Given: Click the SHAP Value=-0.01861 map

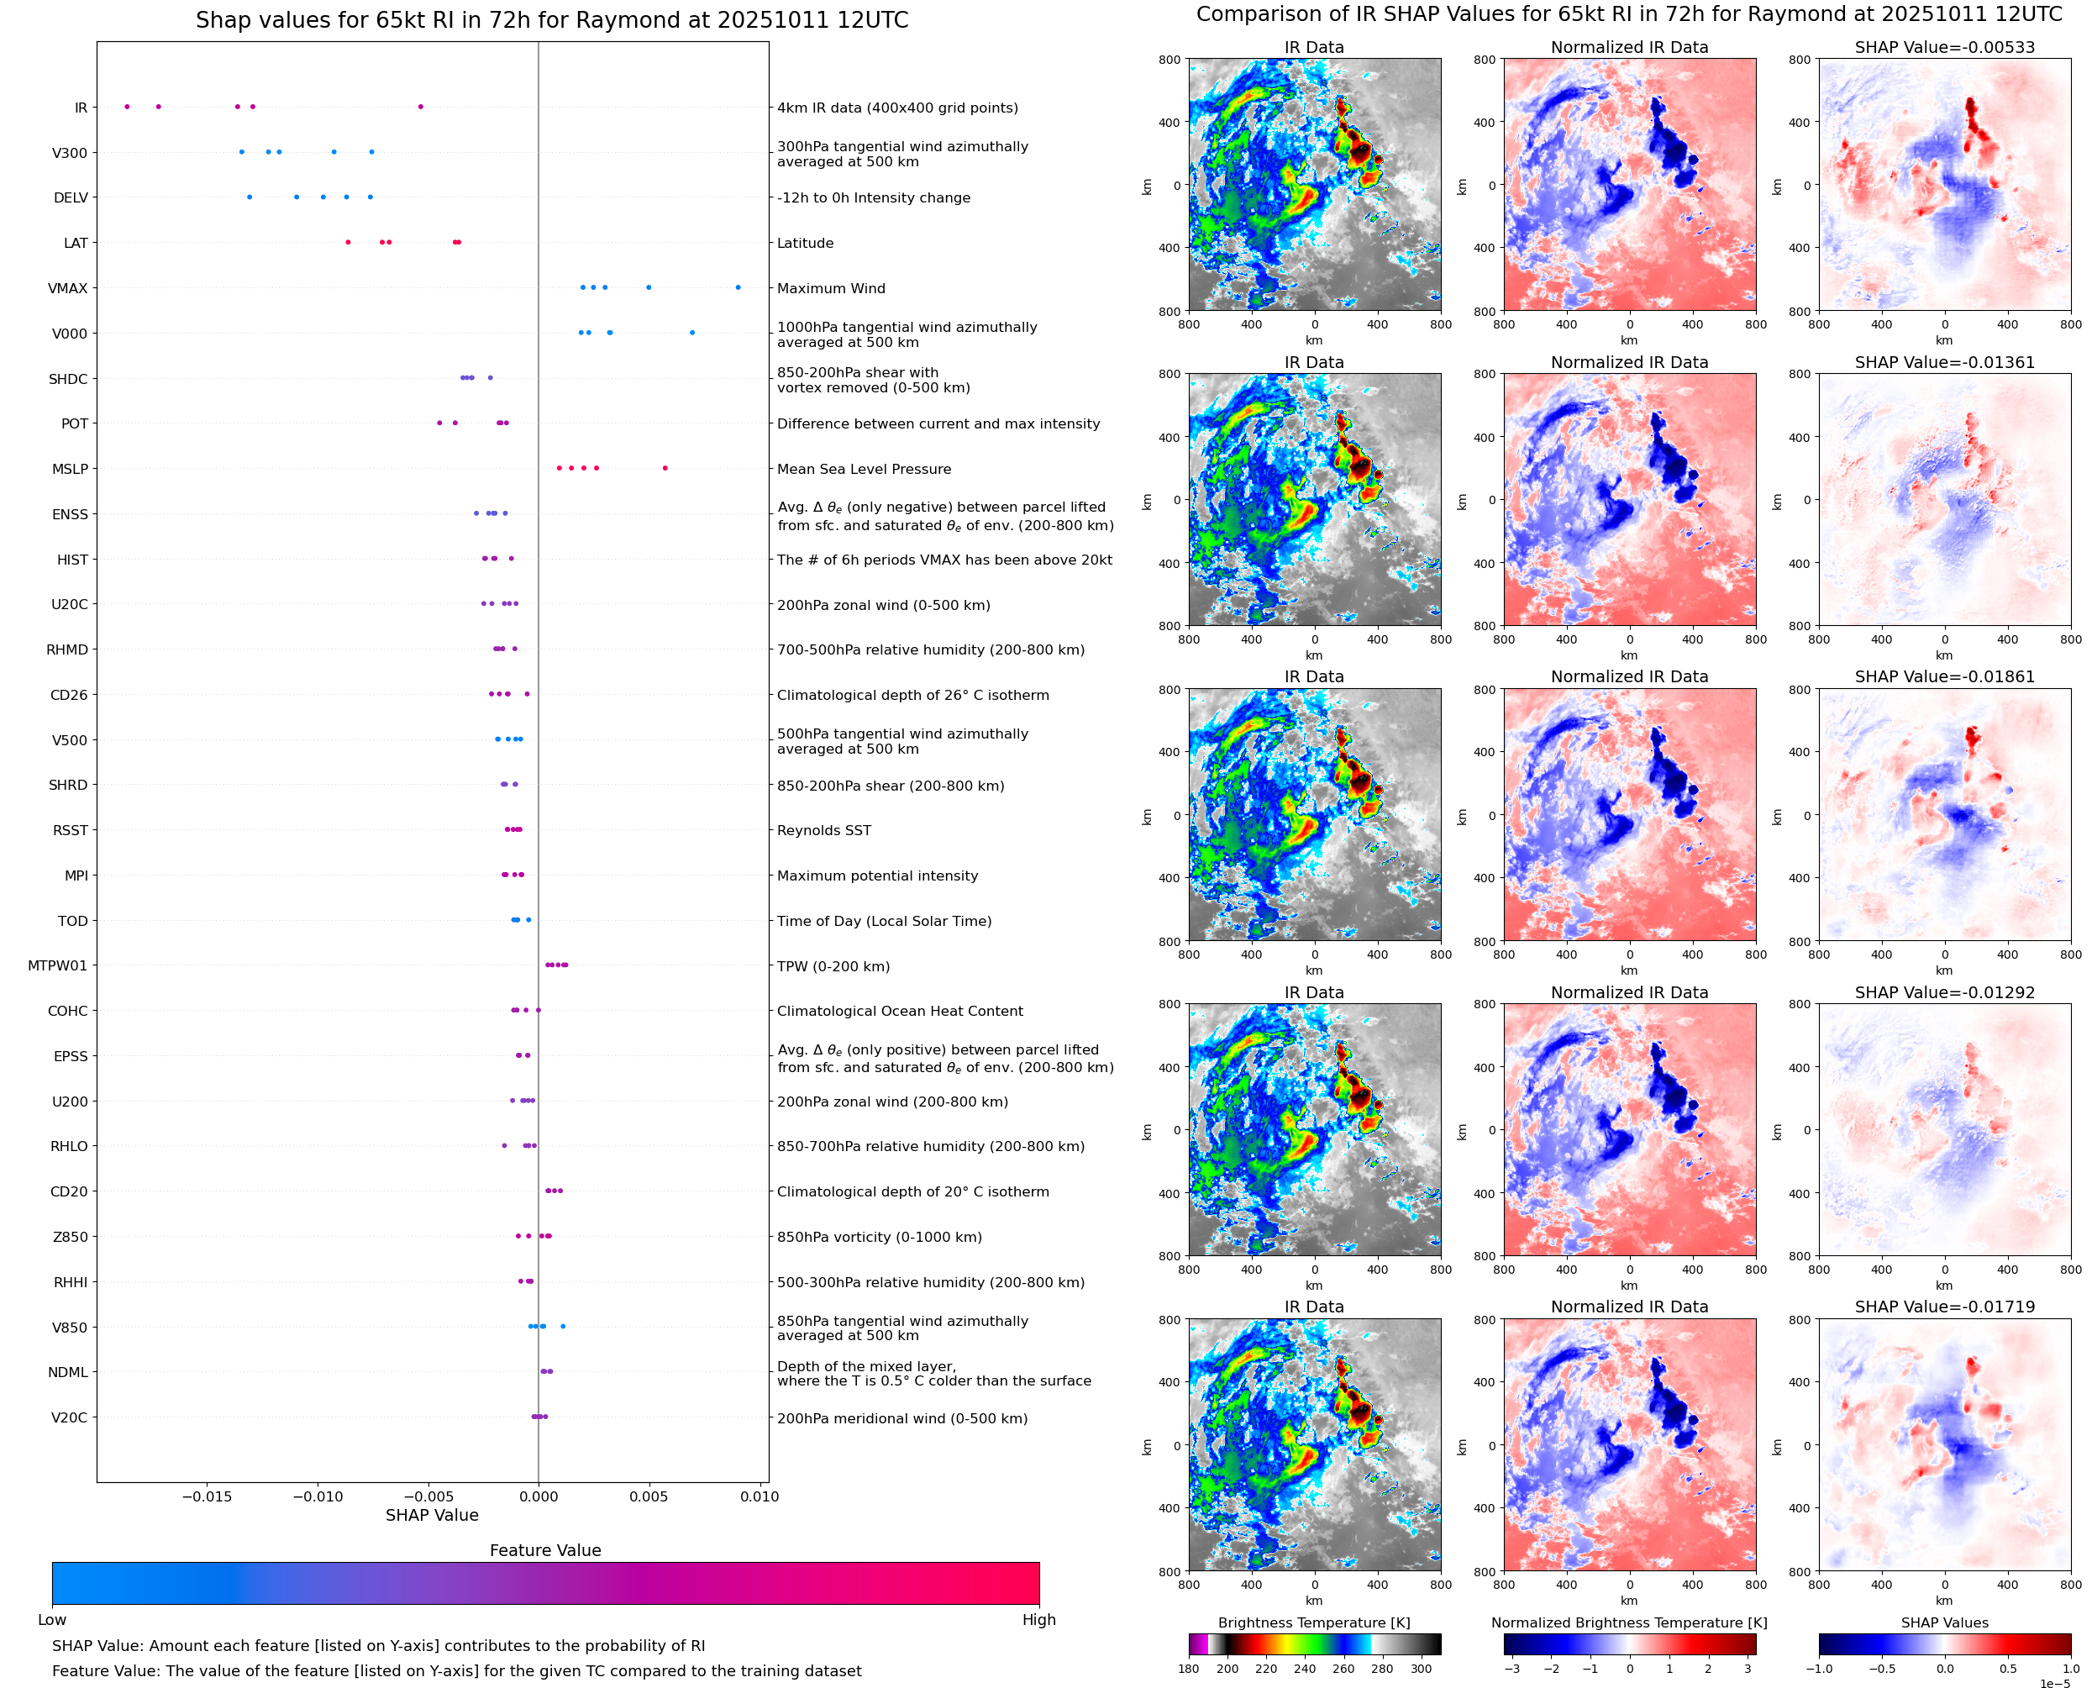Looking at the screenshot, I should (1944, 815).
